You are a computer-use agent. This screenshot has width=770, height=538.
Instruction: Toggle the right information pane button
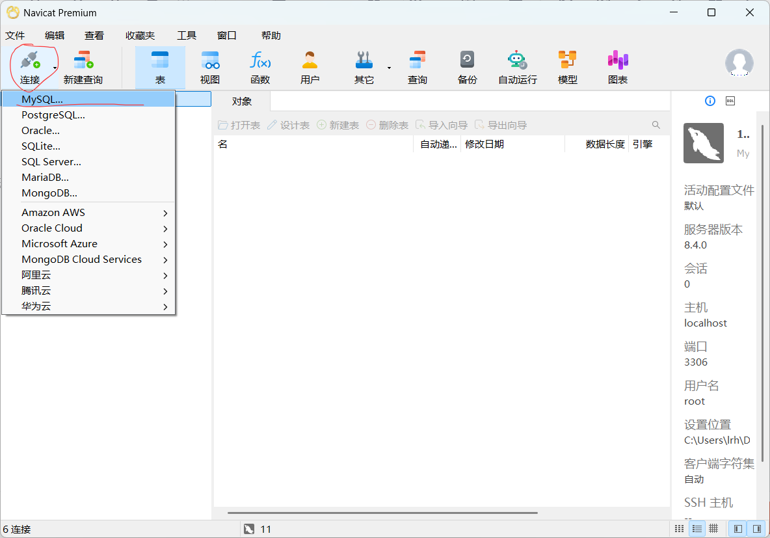click(757, 529)
